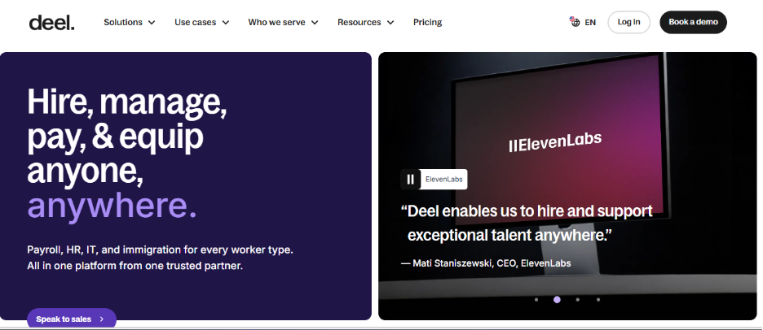Select the fourth carousel dot
This screenshot has height=330, width=763.
coord(598,300)
